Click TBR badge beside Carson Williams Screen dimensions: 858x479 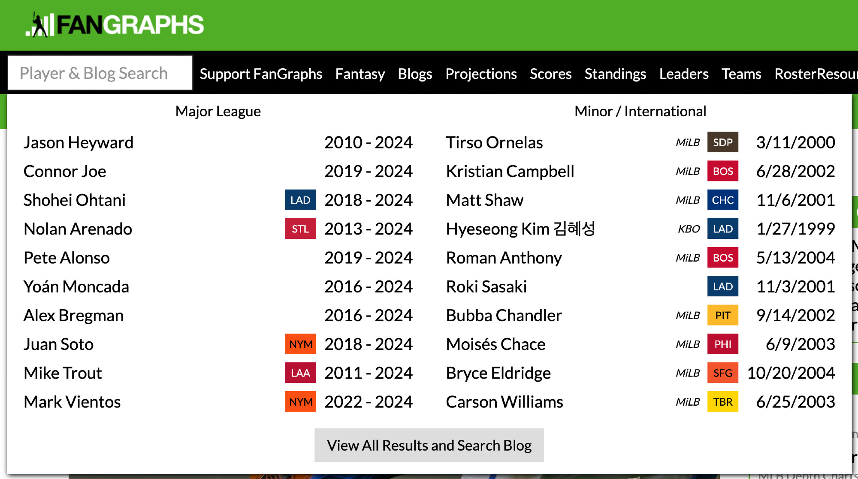coord(723,402)
